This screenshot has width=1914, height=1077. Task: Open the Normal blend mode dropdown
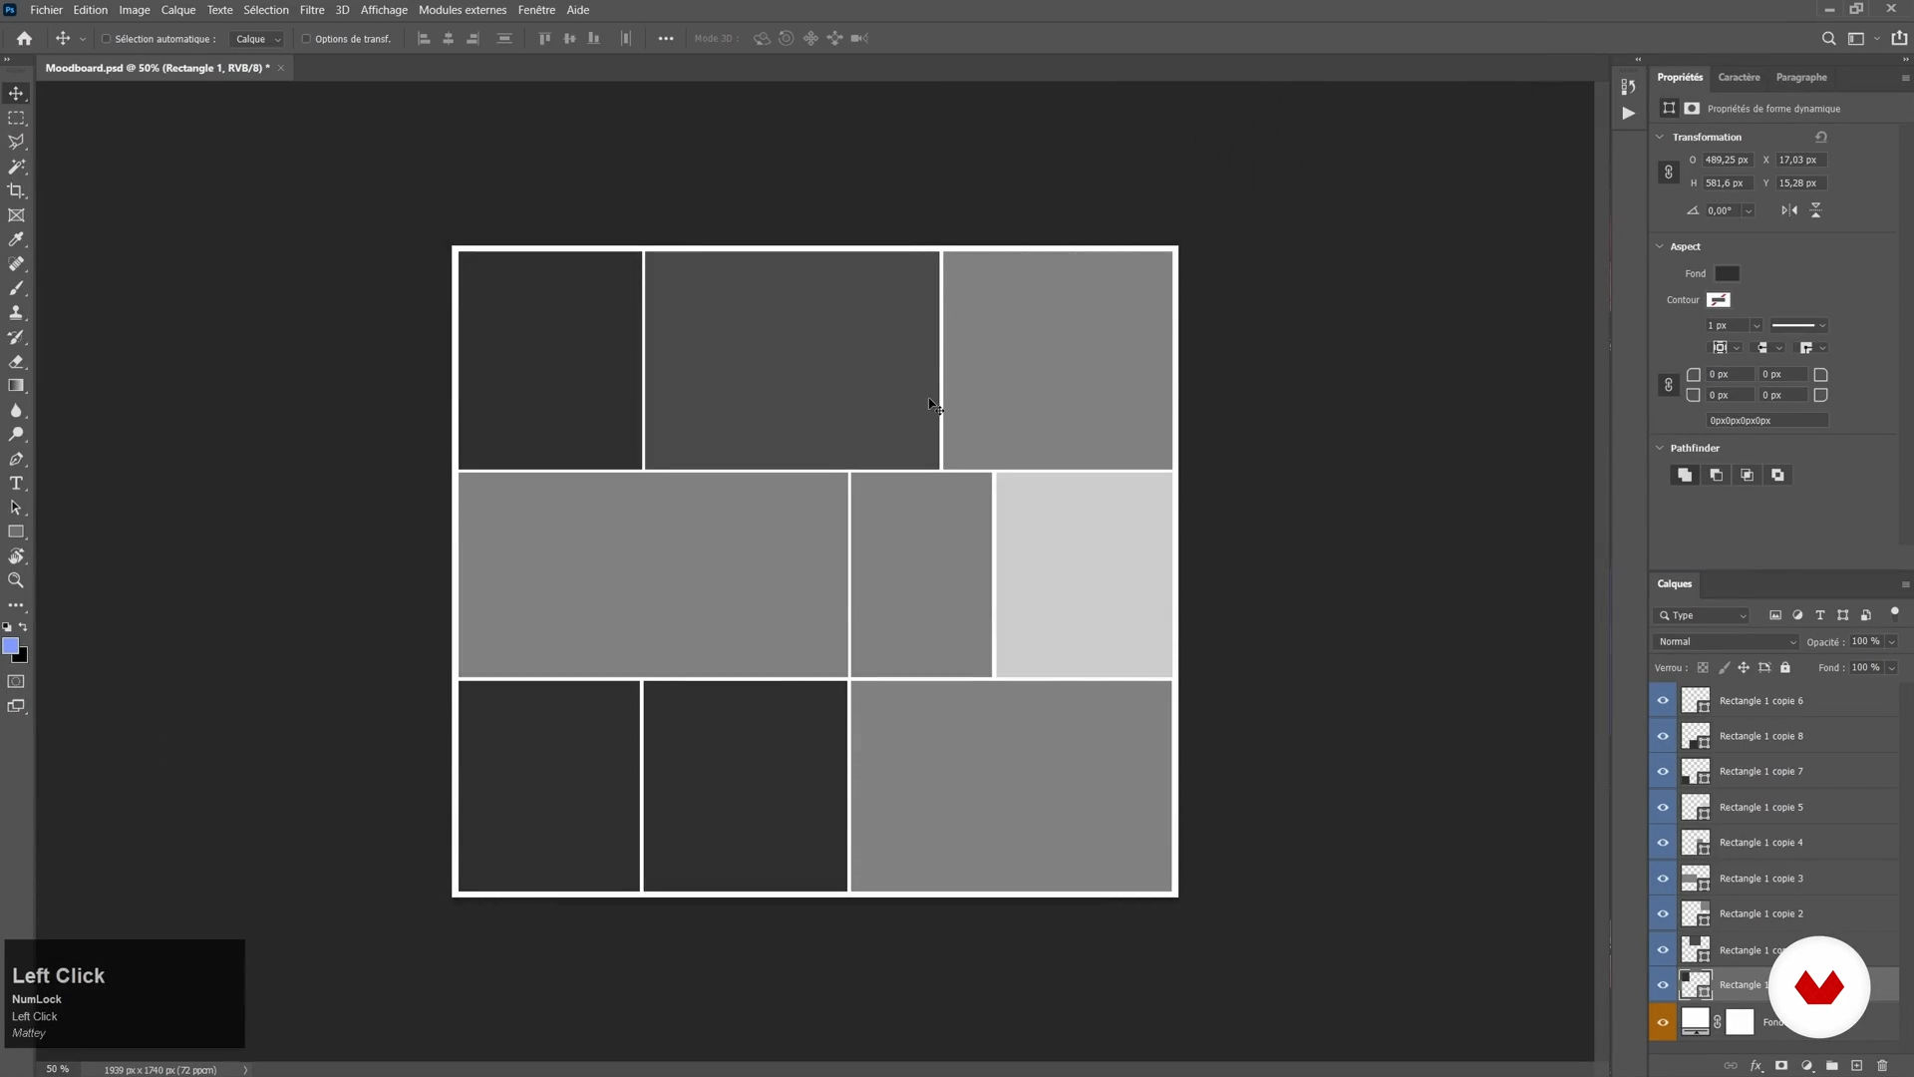click(1727, 642)
